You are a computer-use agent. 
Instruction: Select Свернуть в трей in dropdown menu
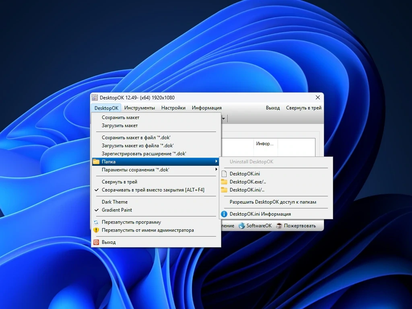(157, 182)
